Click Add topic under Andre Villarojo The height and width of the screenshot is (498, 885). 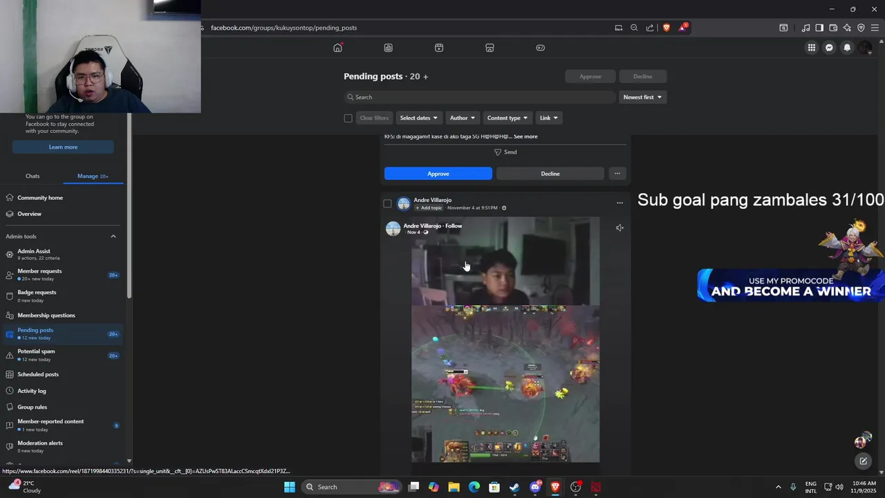coord(429,207)
